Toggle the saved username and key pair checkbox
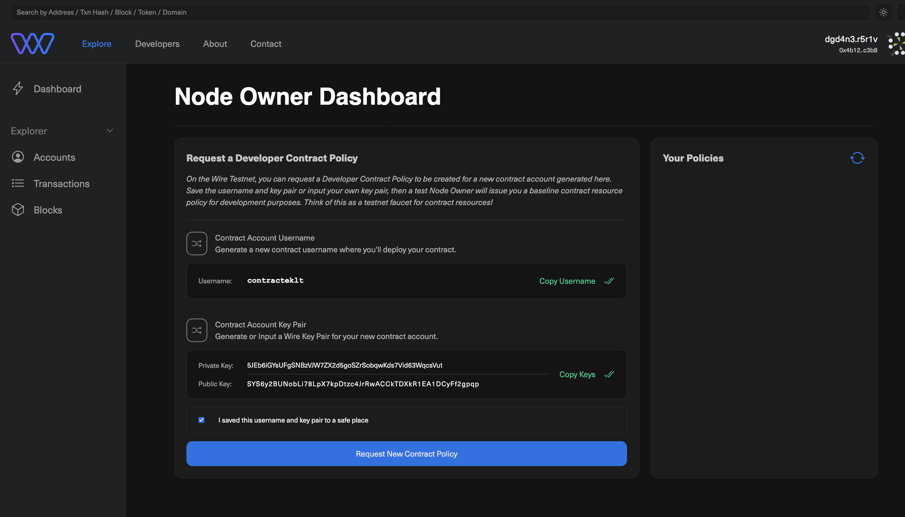 [x=201, y=420]
